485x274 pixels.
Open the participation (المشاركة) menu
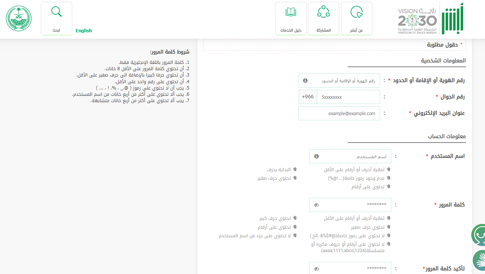(x=323, y=19)
